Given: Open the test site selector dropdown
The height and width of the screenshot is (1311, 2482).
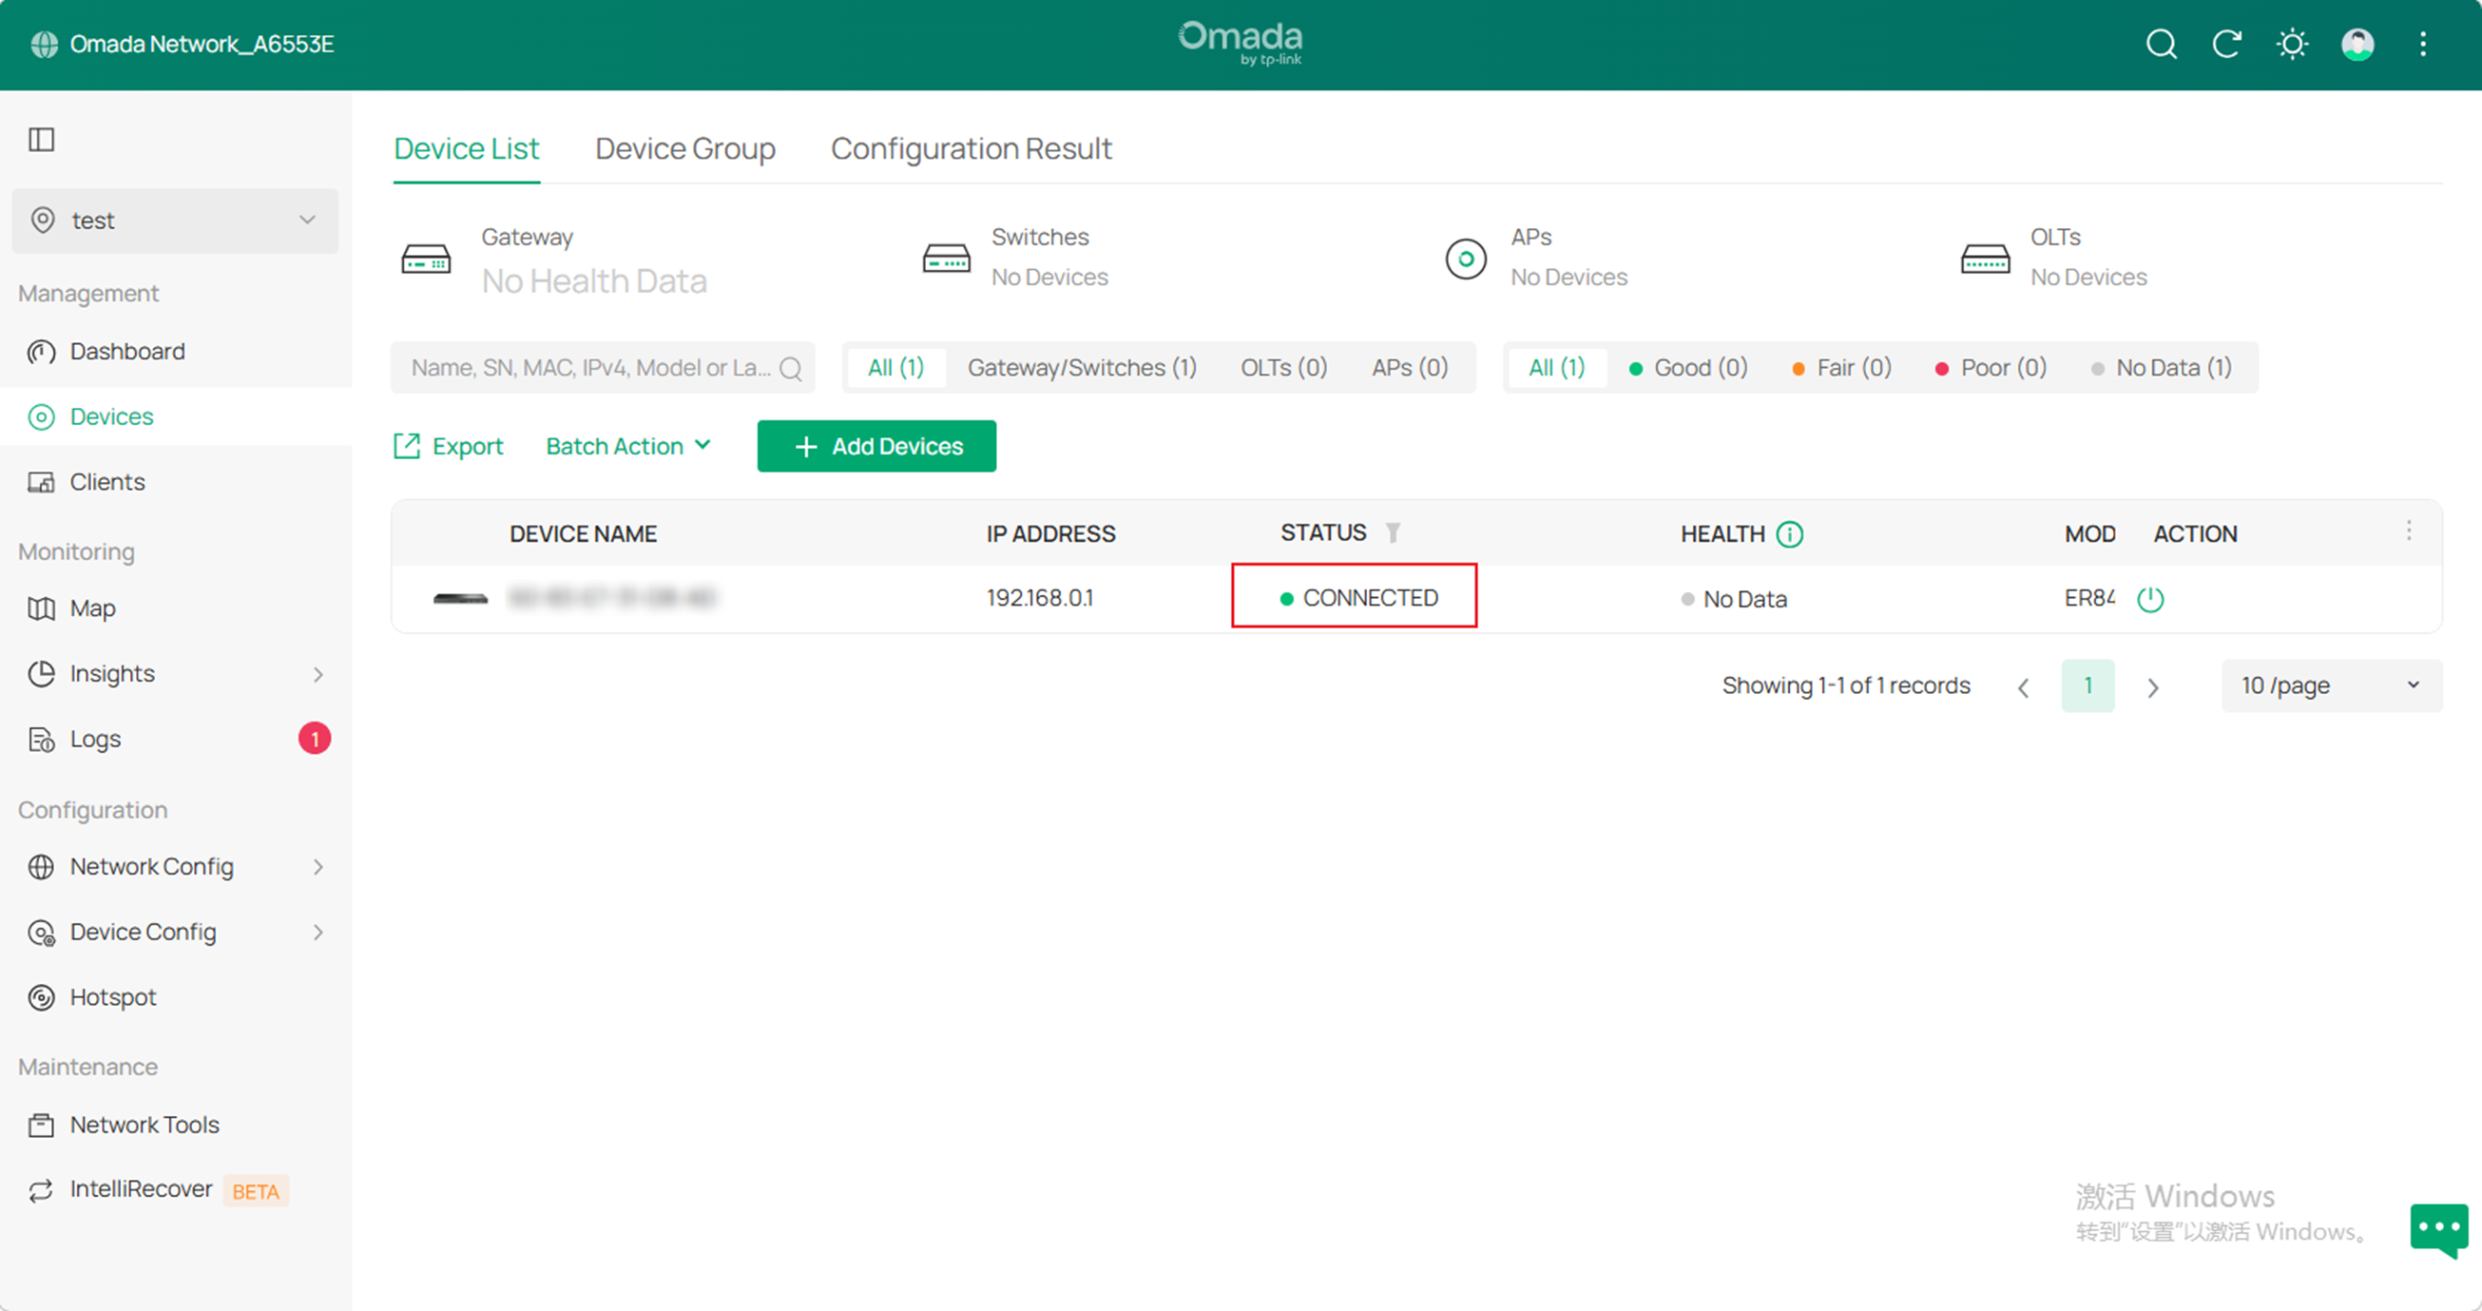Looking at the screenshot, I should coord(175,221).
